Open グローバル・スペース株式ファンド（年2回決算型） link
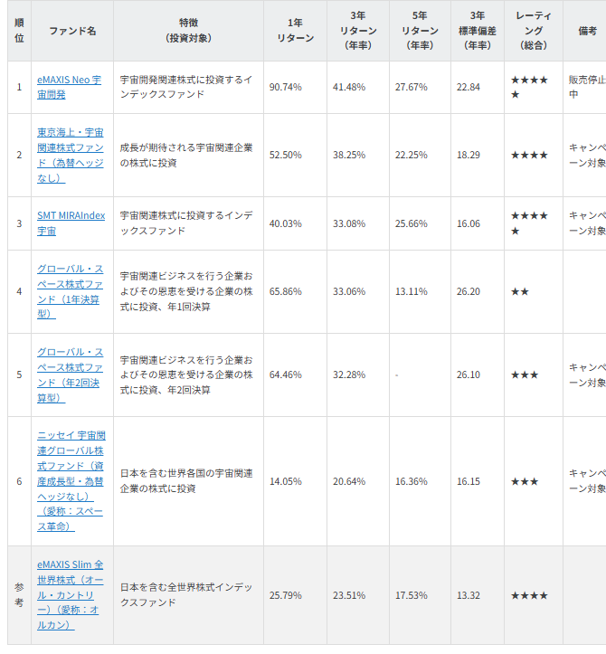The image size is (606, 654). pos(70,374)
